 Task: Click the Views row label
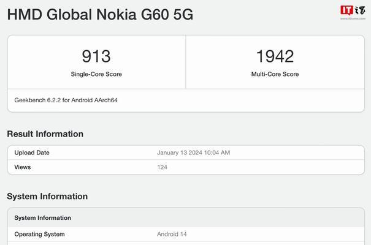[23, 167]
